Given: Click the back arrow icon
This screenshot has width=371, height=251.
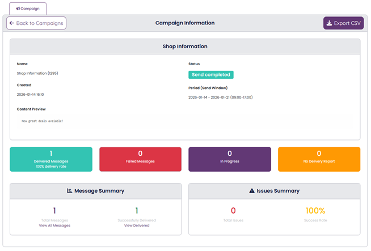Looking at the screenshot, I should [x=12, y=23].
